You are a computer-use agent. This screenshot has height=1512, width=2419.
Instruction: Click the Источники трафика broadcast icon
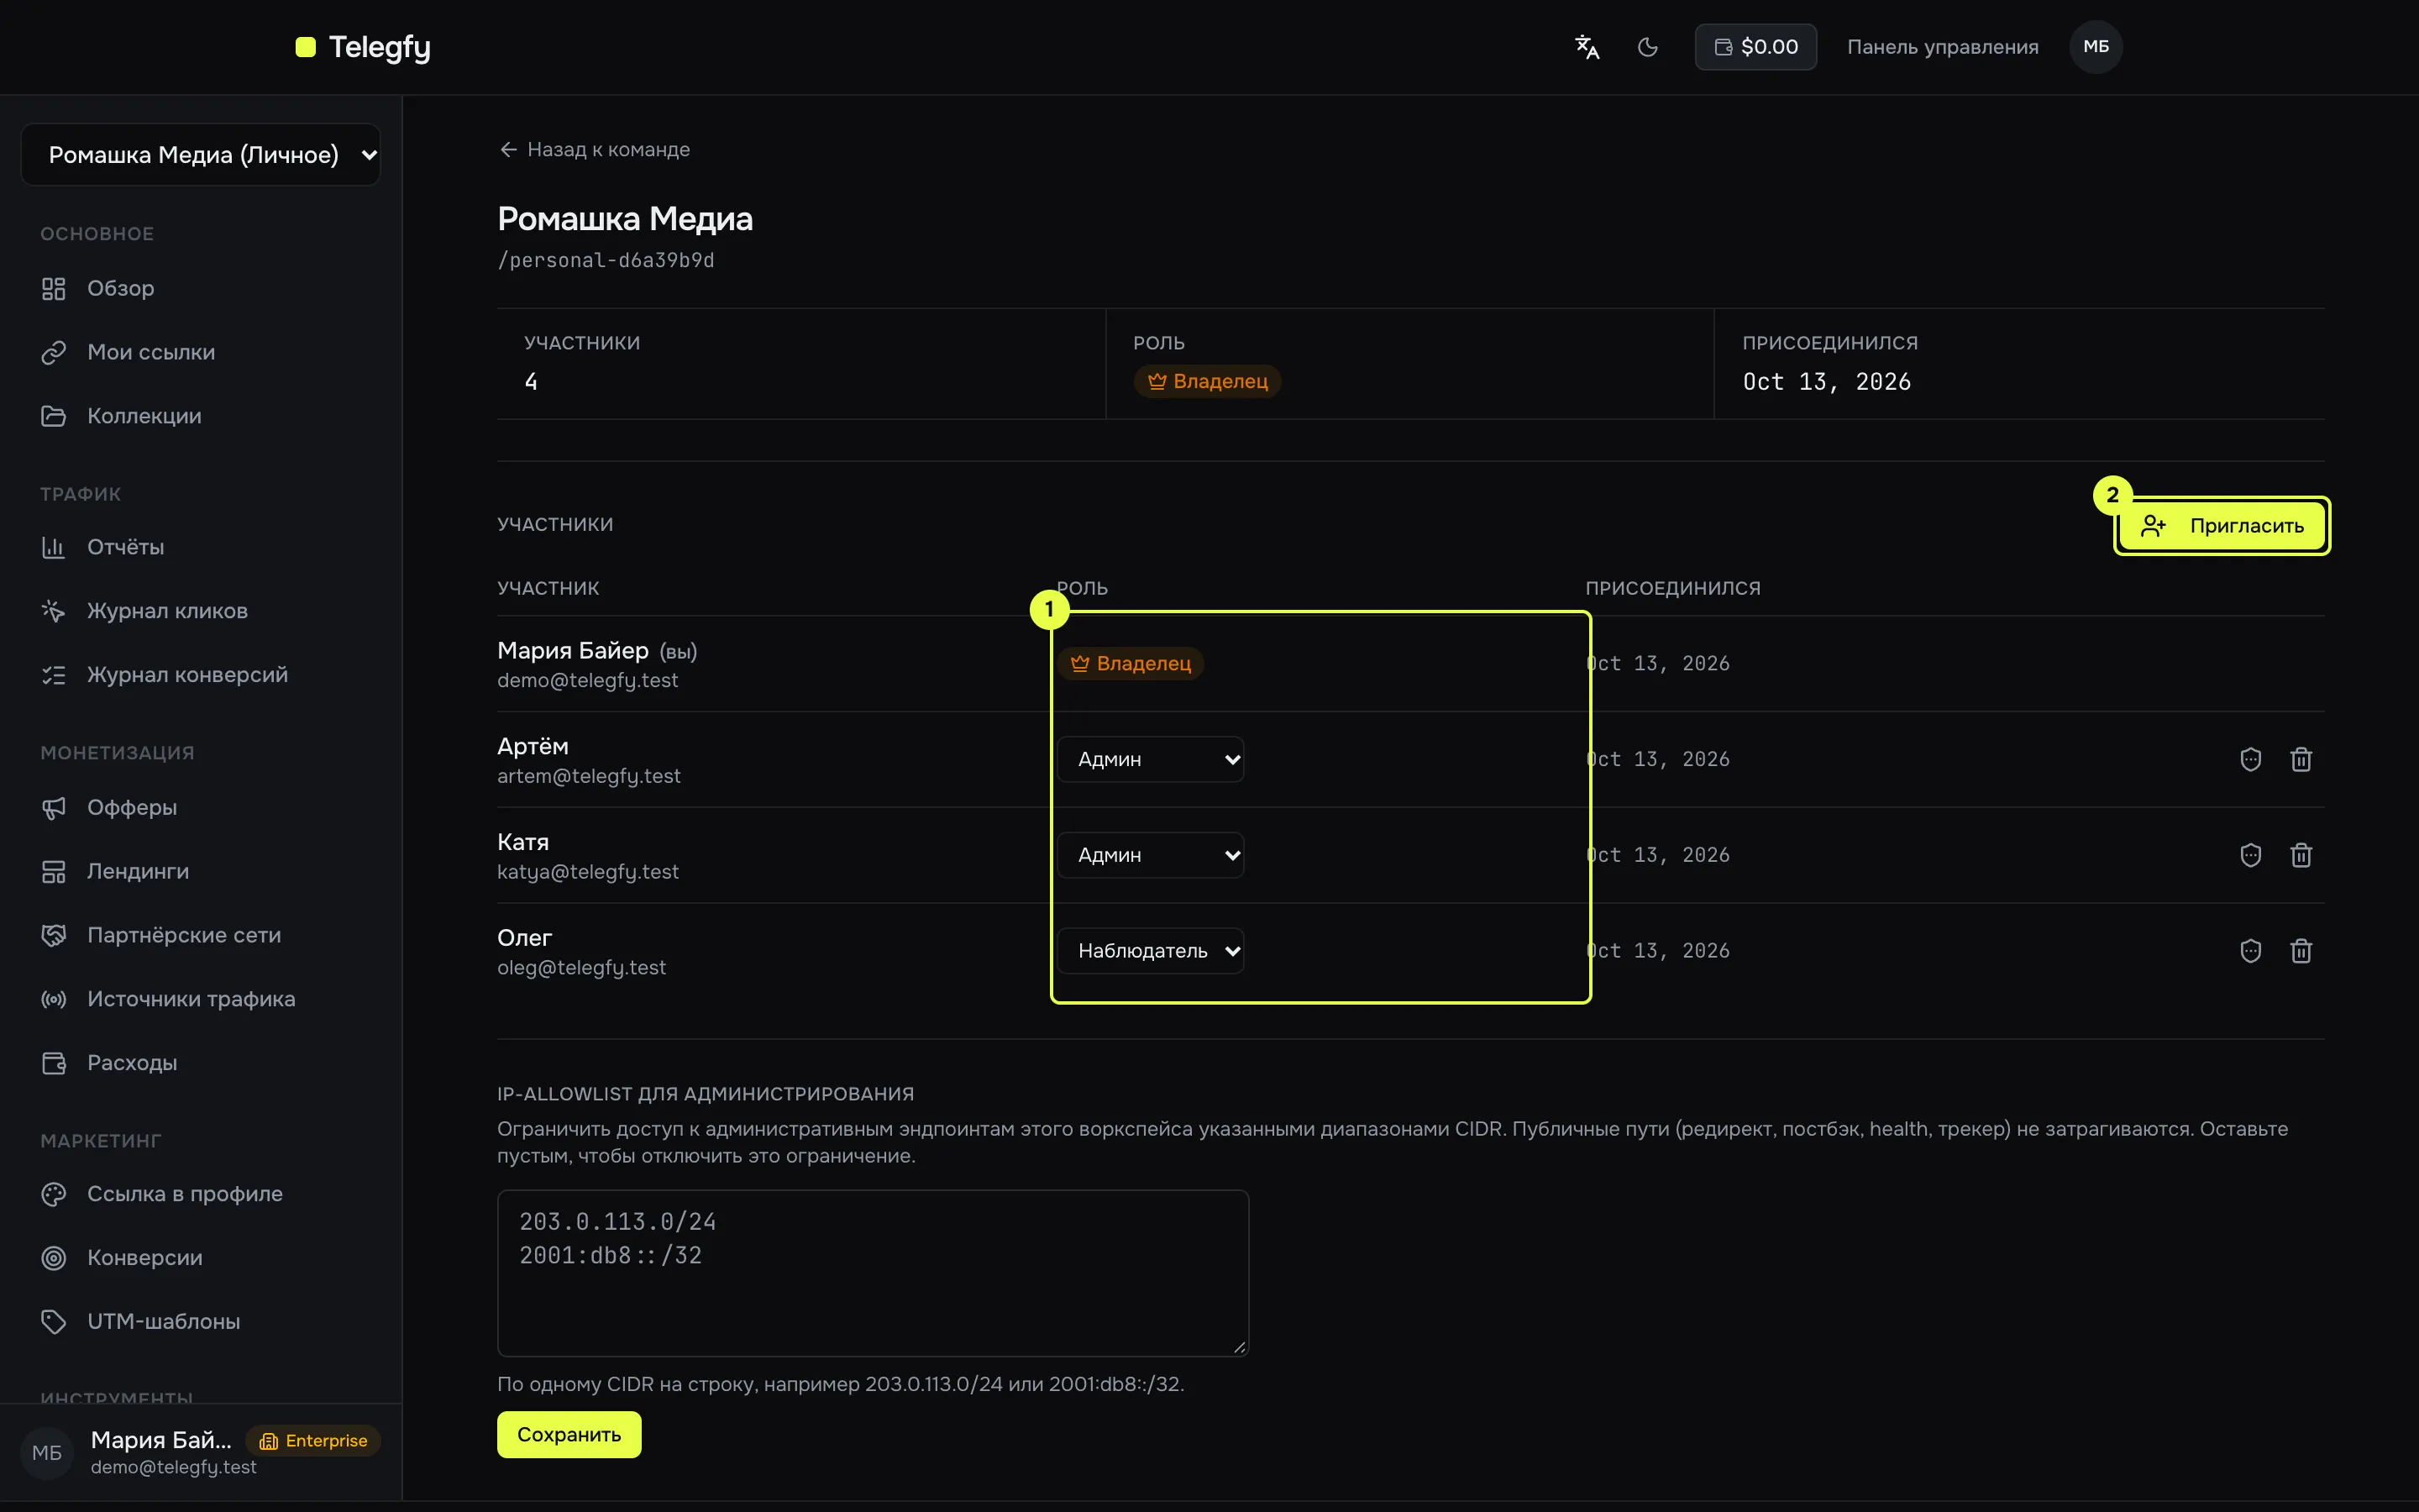tap(53, 999)
